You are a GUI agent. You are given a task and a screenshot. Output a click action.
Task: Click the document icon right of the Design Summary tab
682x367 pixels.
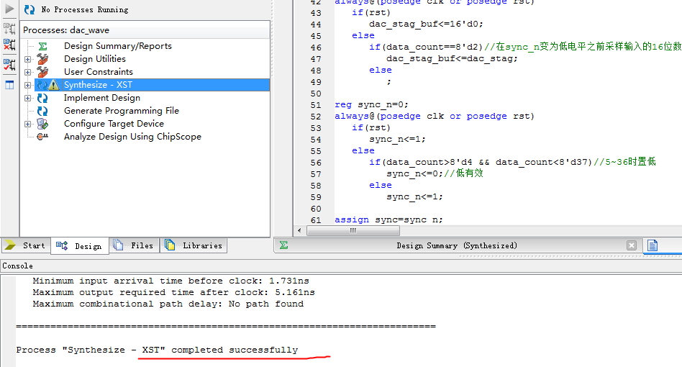[652, 245]
